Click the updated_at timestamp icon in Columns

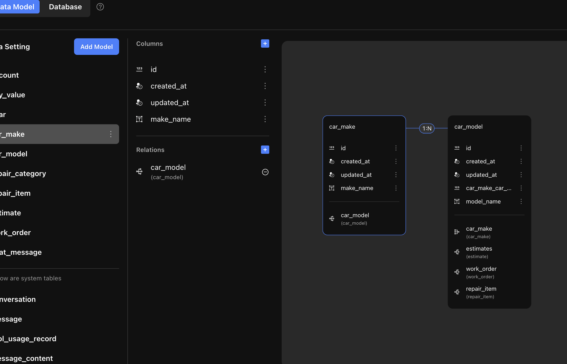[x=139, y=103]
